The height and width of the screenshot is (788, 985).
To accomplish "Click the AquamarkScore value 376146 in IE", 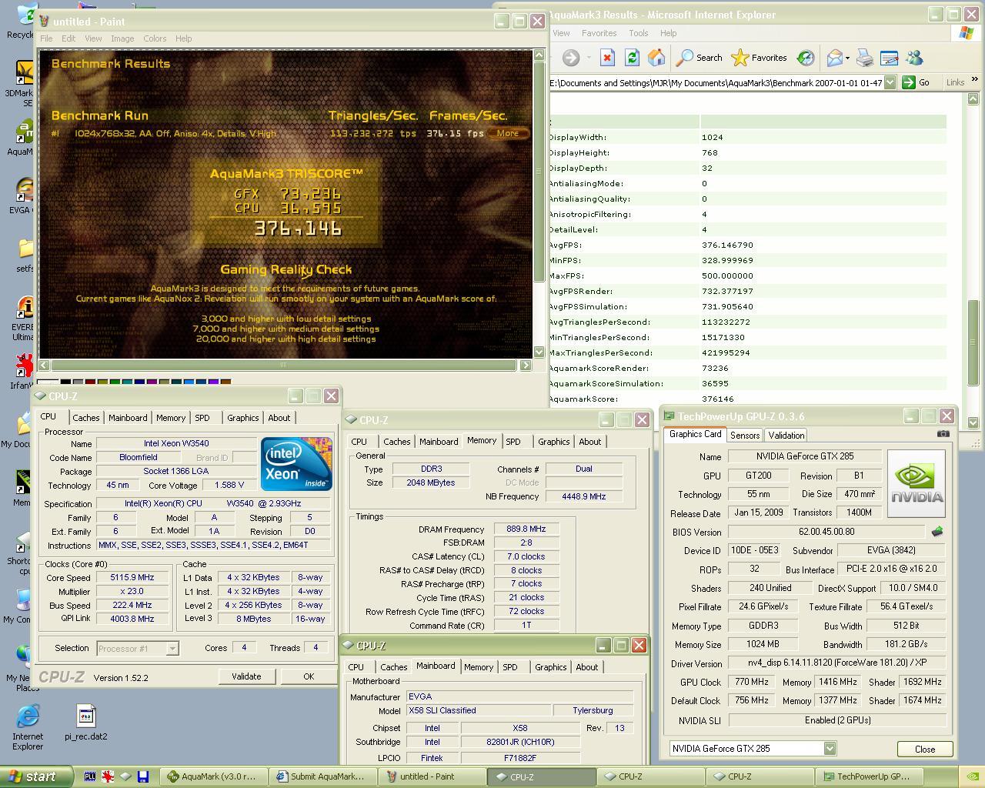I will tap(718, 399).
